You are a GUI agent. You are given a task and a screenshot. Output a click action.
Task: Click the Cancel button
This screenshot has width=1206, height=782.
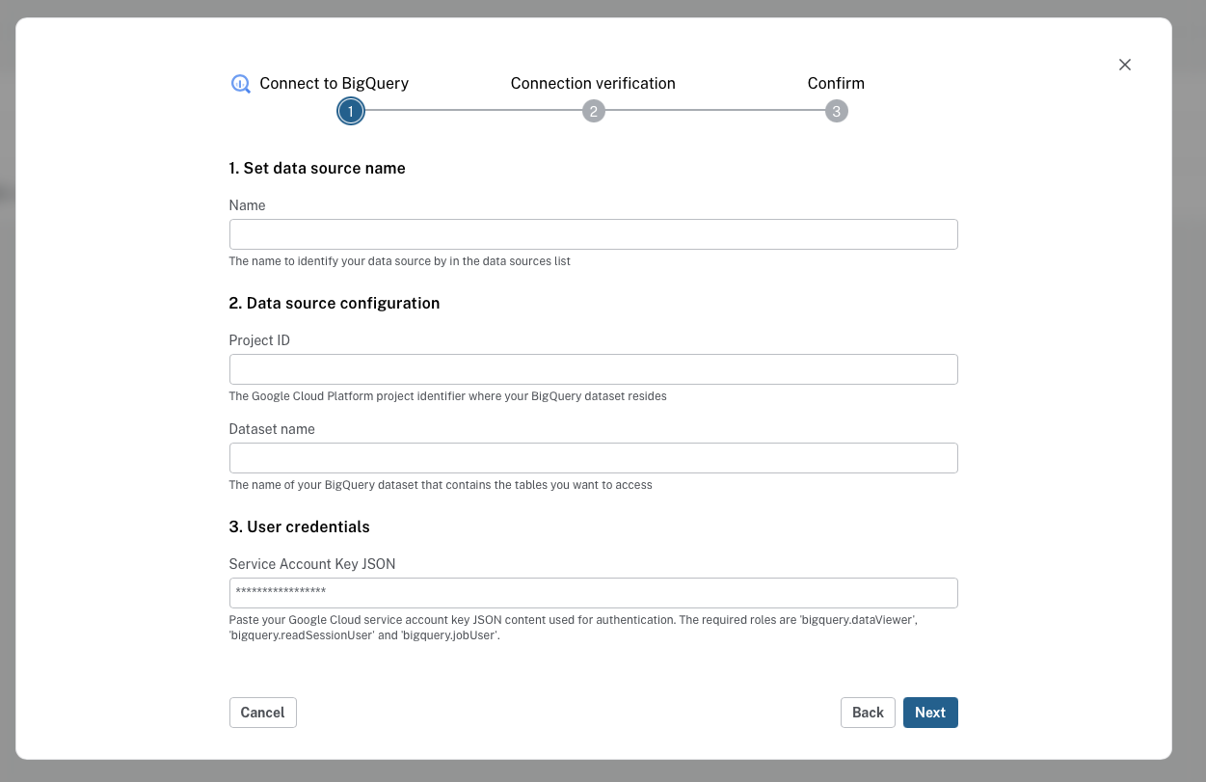263,713
